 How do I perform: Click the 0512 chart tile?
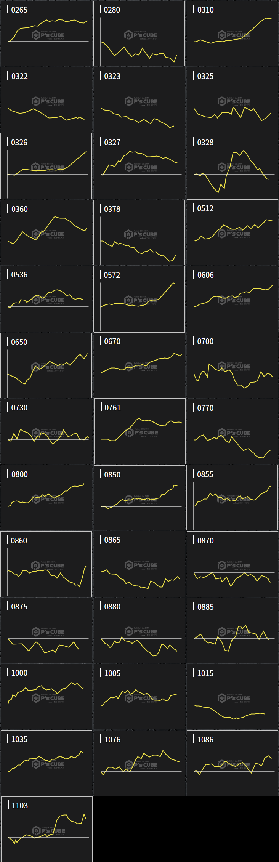point(232,232)
